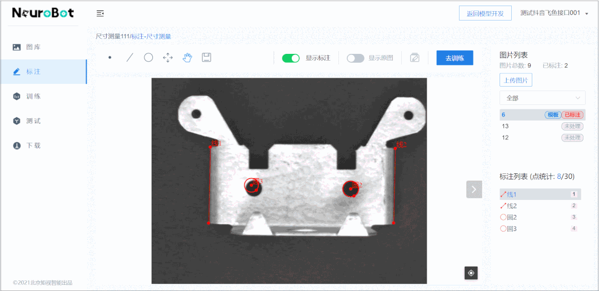The width and height of the screenshot is (599, 291).
Task: Click the 去训练 button
Action: point(455,58)
